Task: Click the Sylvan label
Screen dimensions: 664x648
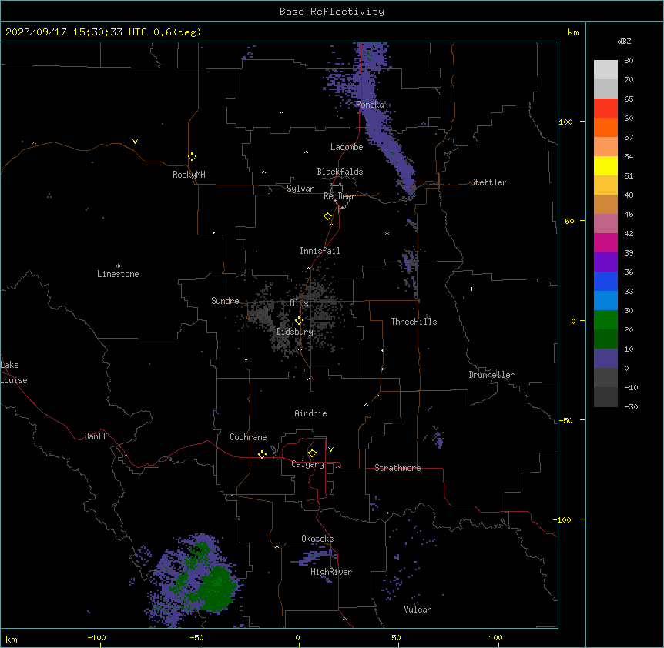Action: tap(300, 189)
